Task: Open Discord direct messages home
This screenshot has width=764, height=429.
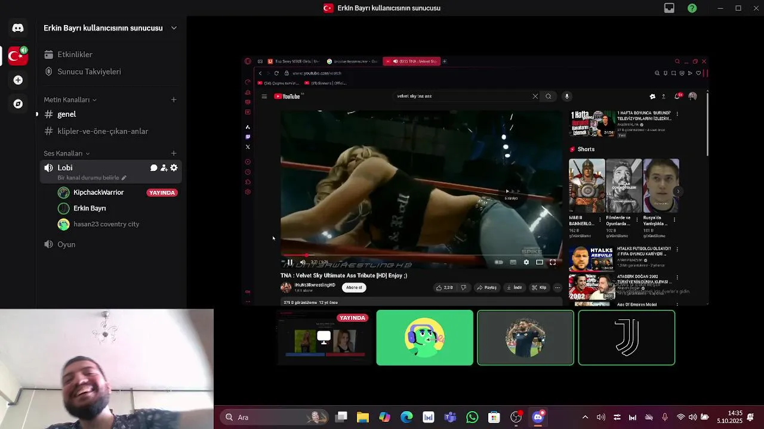Action: coord(18,28)
